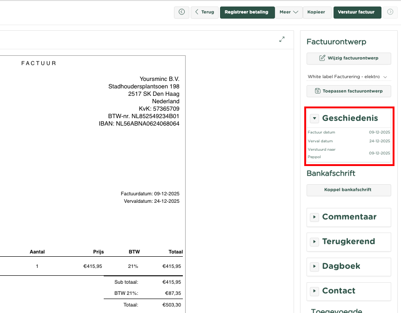The width and height of the screenshot is (401, 313).
Task: Expand the Commentaar section
Action: tap(315, 217)
